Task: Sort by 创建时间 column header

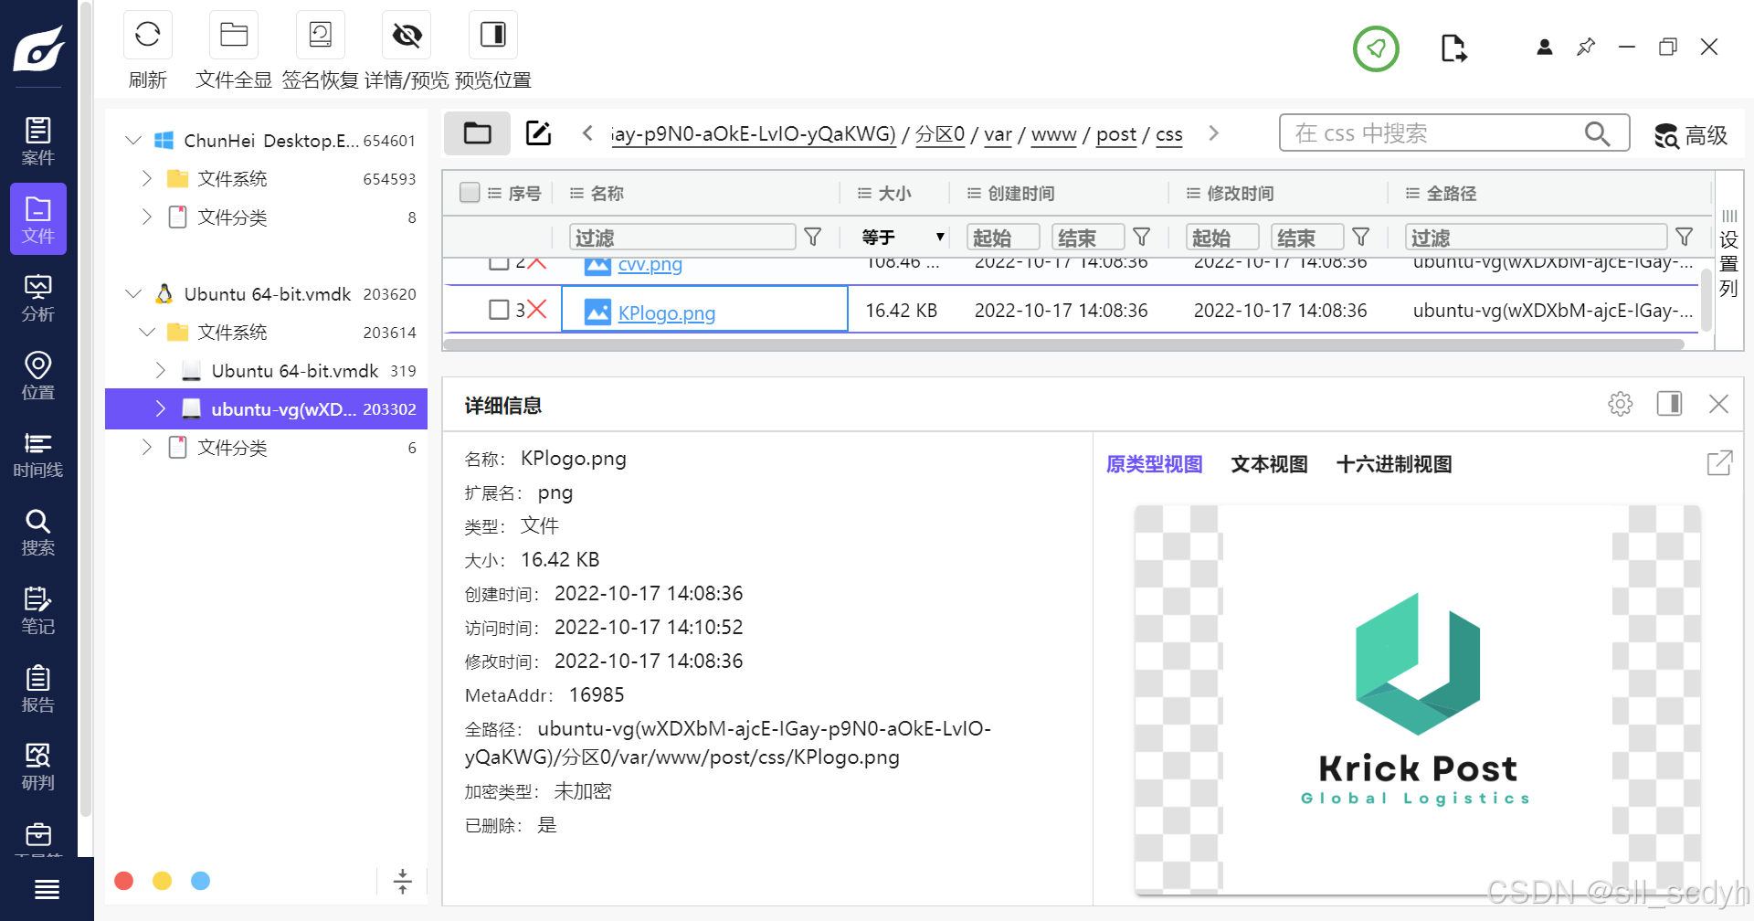Action: [x=1020, y=193]
